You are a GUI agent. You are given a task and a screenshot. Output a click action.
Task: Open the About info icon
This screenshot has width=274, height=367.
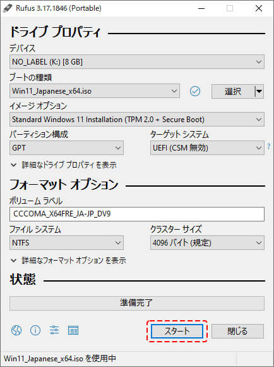(x=35, y=330)
